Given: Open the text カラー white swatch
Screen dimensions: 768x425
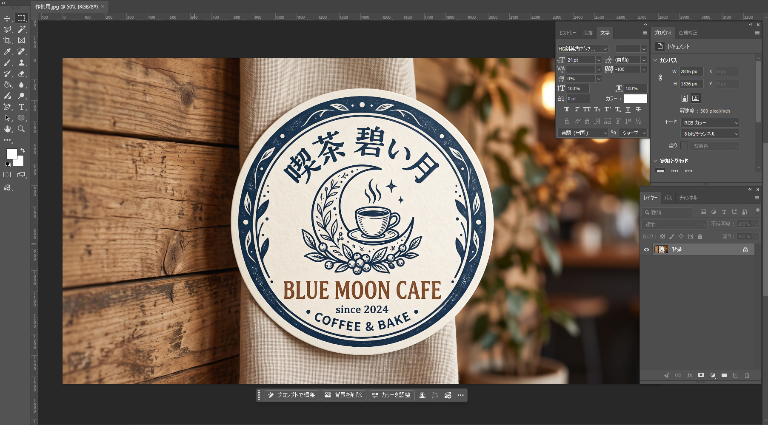Looking at the screenshot, I should coord(636,99).
